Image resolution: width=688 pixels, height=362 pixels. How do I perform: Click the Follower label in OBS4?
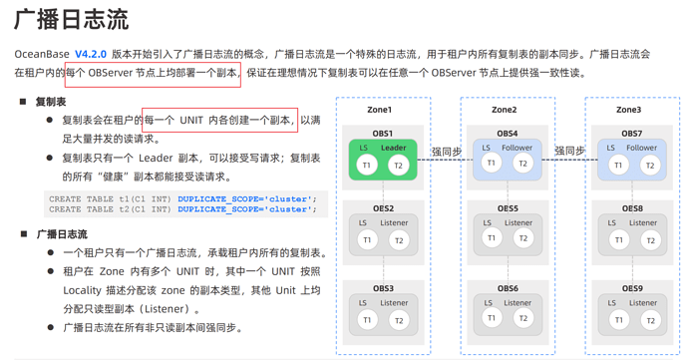(516, 148)
